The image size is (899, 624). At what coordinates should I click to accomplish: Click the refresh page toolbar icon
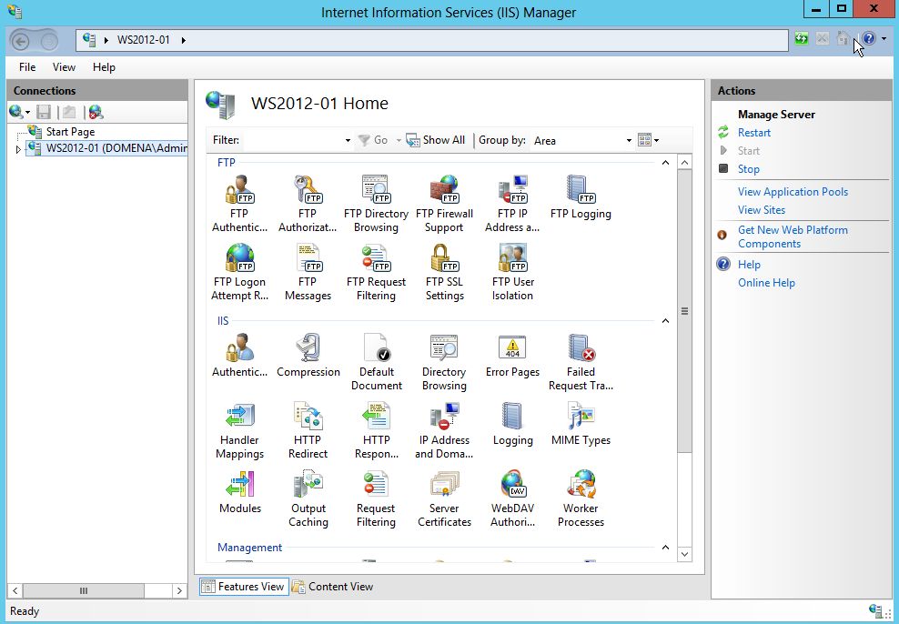802,39
